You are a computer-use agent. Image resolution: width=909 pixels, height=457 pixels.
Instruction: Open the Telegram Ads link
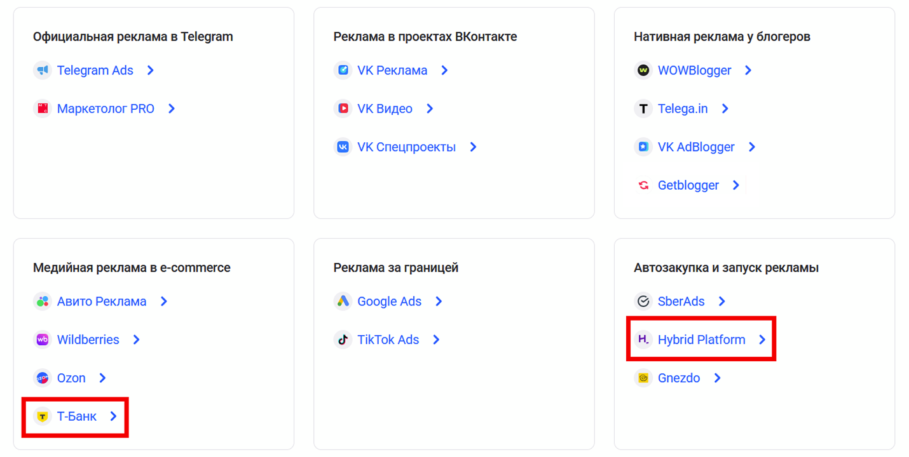(x=95, y=70)
